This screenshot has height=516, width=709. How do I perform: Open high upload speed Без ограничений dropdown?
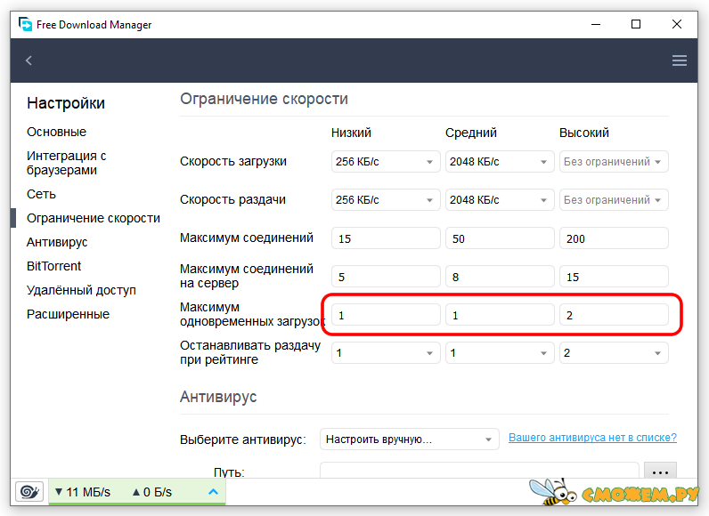614,200
